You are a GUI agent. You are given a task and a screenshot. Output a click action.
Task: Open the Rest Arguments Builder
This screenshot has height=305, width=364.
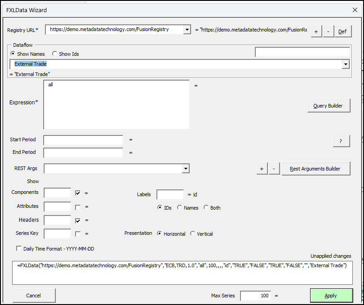tap(315, 169)
